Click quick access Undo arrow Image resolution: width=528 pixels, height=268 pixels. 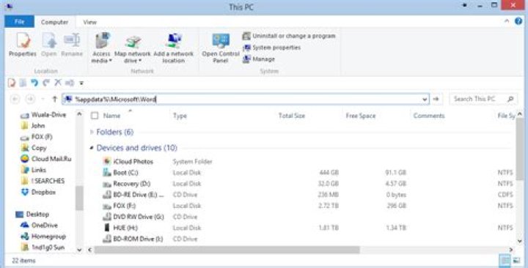point(34,83)
